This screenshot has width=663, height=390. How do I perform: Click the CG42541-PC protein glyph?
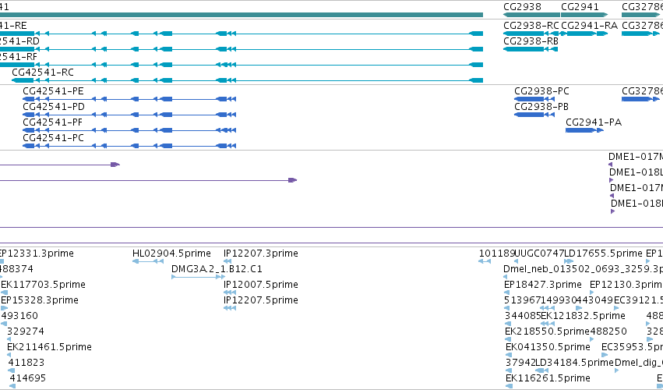point(129,146)
